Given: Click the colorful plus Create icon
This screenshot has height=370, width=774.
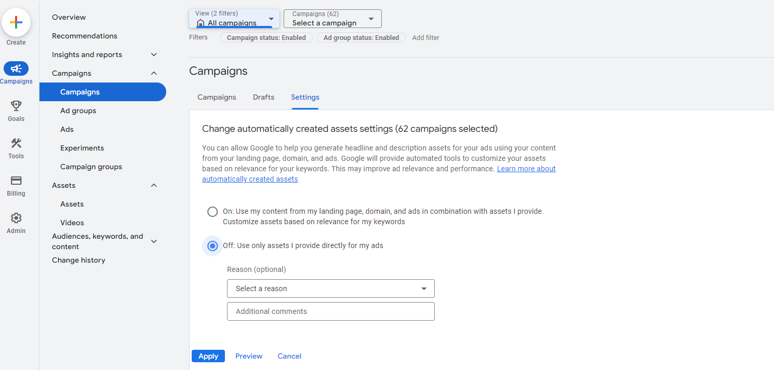Looking at the screenshot, I should 16,22.
